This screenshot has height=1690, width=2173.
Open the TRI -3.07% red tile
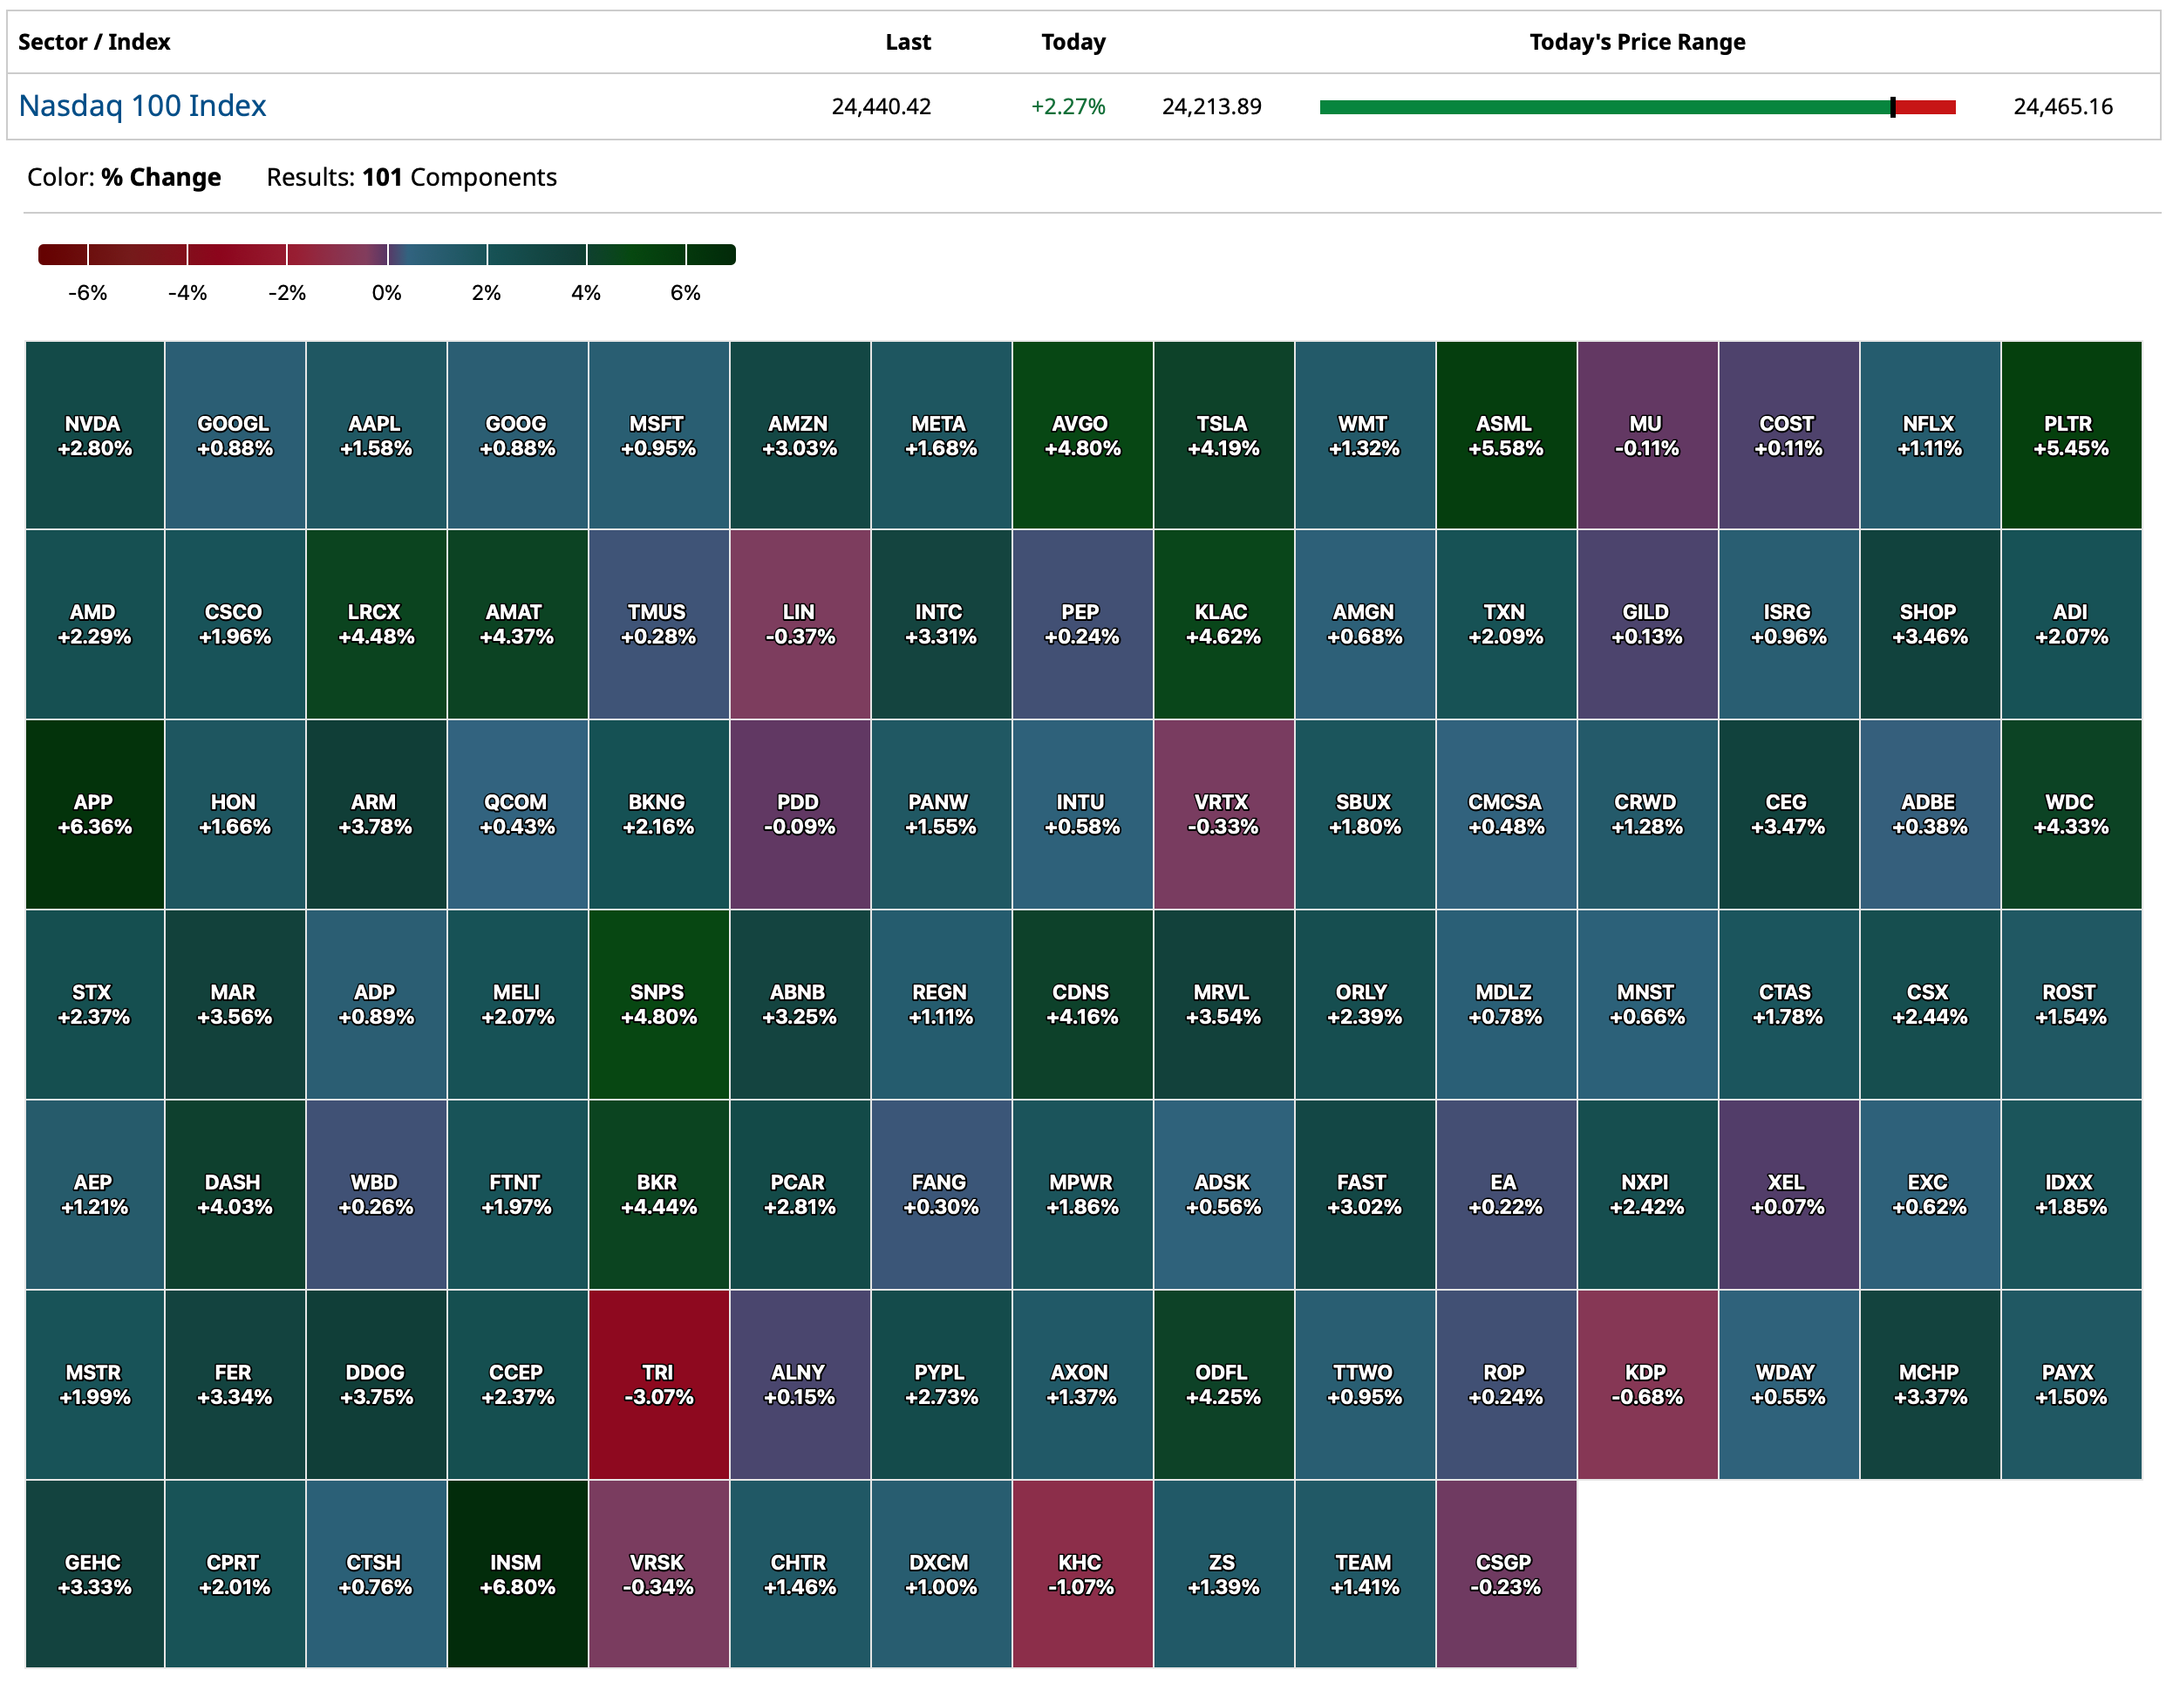[x=657, y=1383]
